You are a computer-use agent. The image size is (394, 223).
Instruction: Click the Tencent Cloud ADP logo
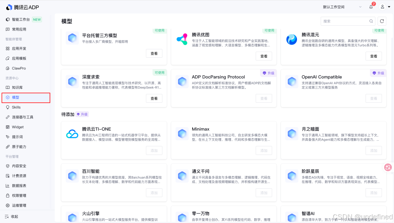point(22,7)
